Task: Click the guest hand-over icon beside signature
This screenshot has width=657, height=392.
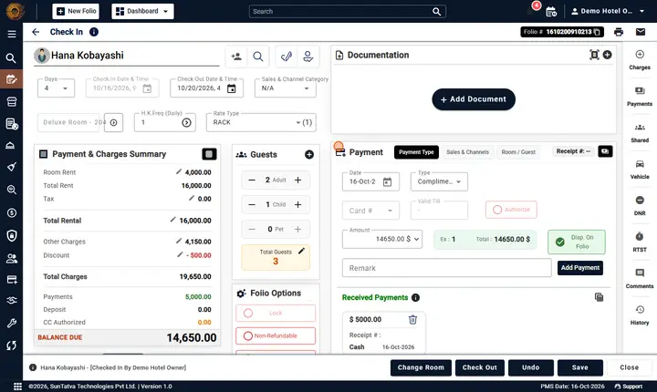Action: click(x=308, y=57)
